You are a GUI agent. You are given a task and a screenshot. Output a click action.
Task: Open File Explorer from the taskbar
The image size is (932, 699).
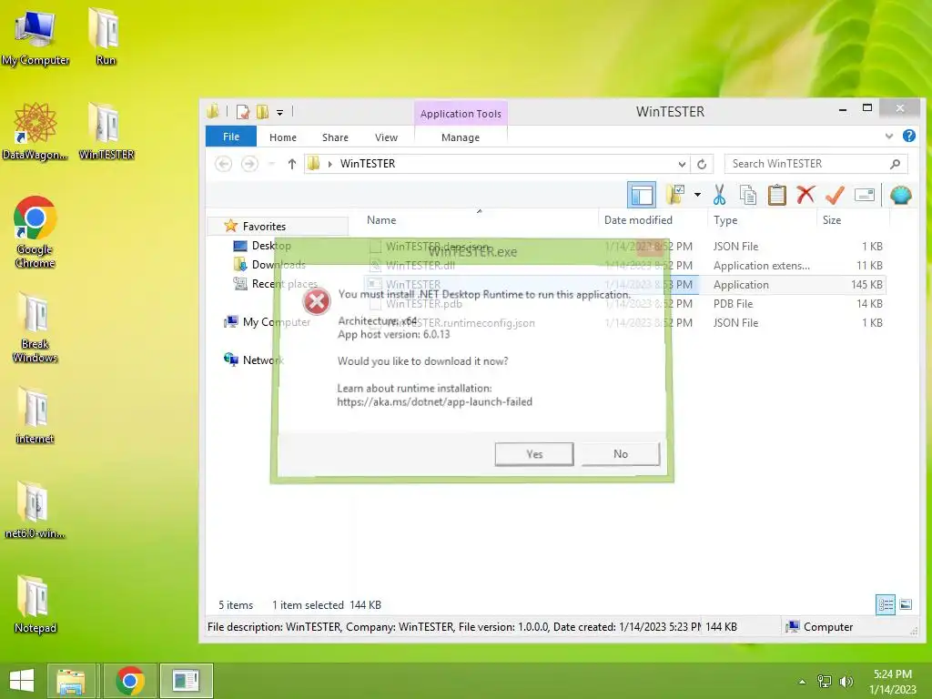71,681
